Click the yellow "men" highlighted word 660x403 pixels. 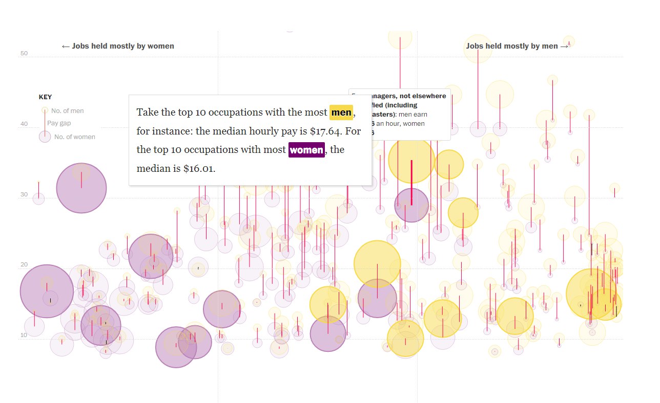pos(341,113)
